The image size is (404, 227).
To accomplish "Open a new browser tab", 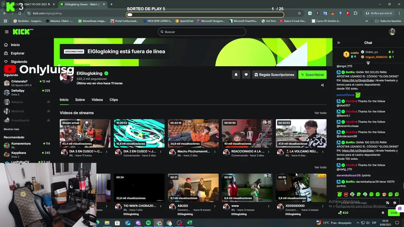I will pyautogui.click(x=111, y=4).
